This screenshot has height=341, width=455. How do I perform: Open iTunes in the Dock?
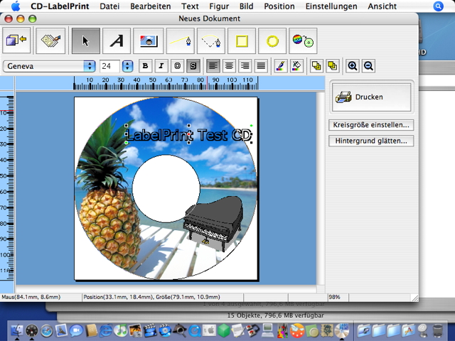[x=121, y=330]
